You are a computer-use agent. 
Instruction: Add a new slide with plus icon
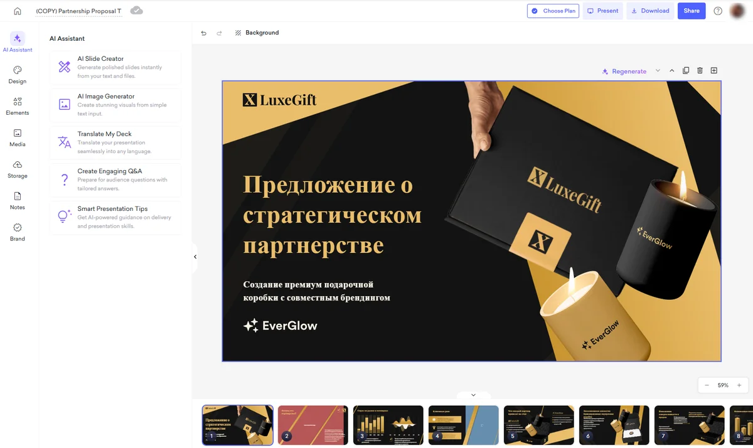coord(714,71)
